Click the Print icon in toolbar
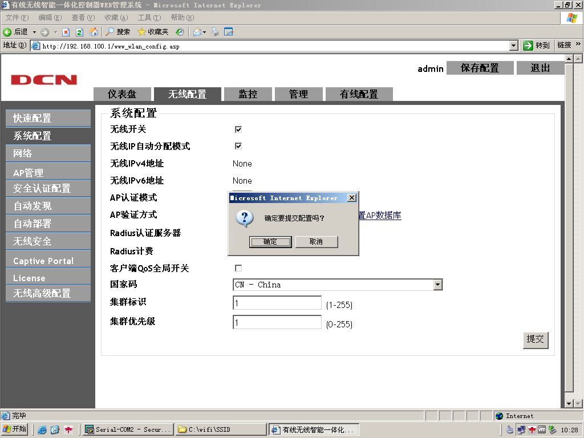 point(215,32)
